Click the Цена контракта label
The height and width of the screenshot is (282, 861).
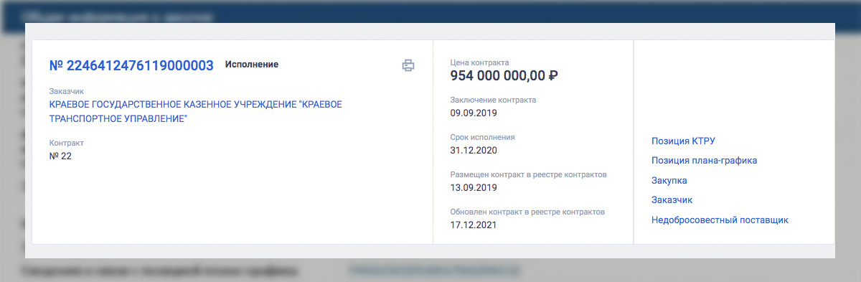[479, 62]
